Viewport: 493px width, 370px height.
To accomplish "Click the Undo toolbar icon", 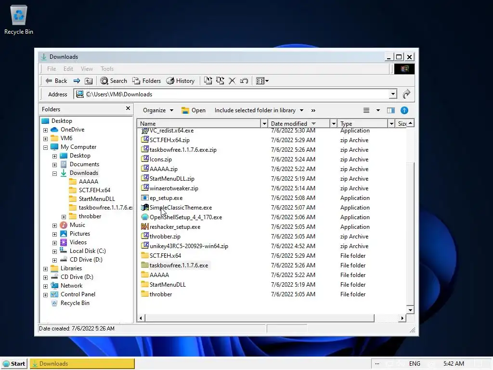I will coord(244,81).
